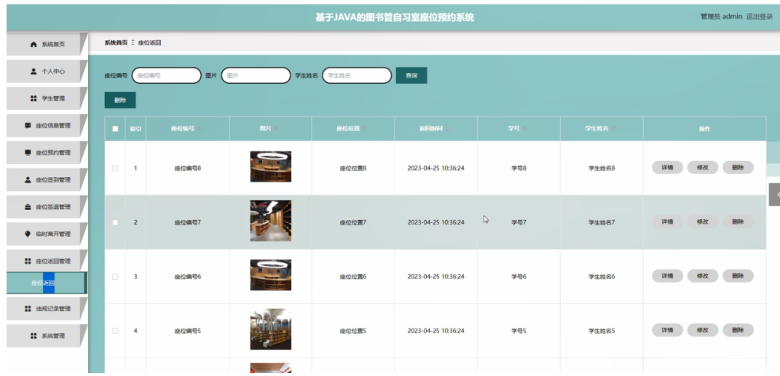Toggle the select-all checkbox in table header
The height and width of the screenshot is (376, 780).
(115, 128)
